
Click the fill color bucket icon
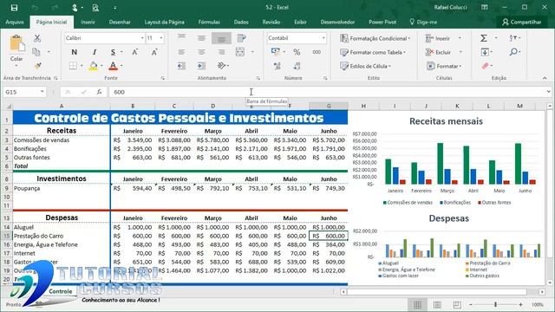click(94, 66)
